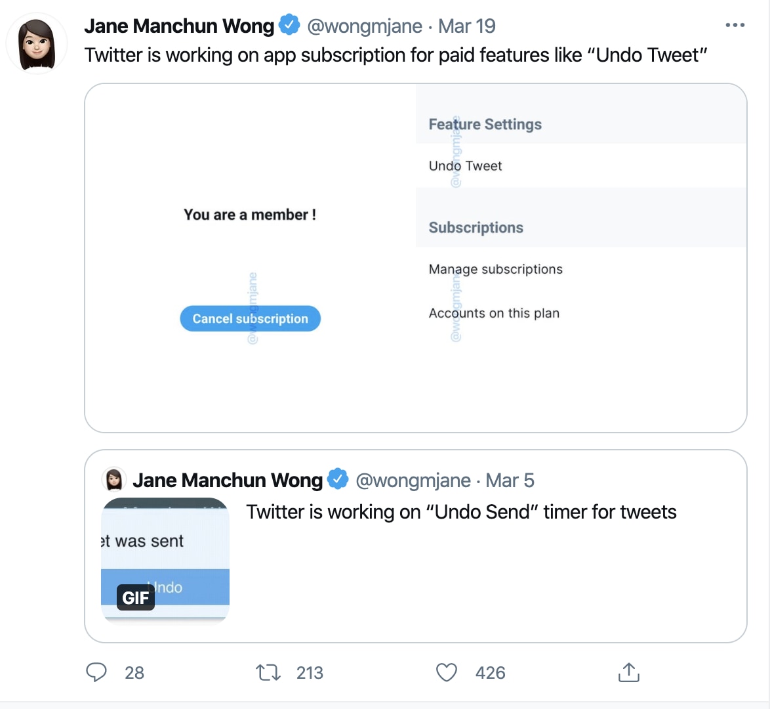Click the verified badge beside the top author name

click(289, 26)
